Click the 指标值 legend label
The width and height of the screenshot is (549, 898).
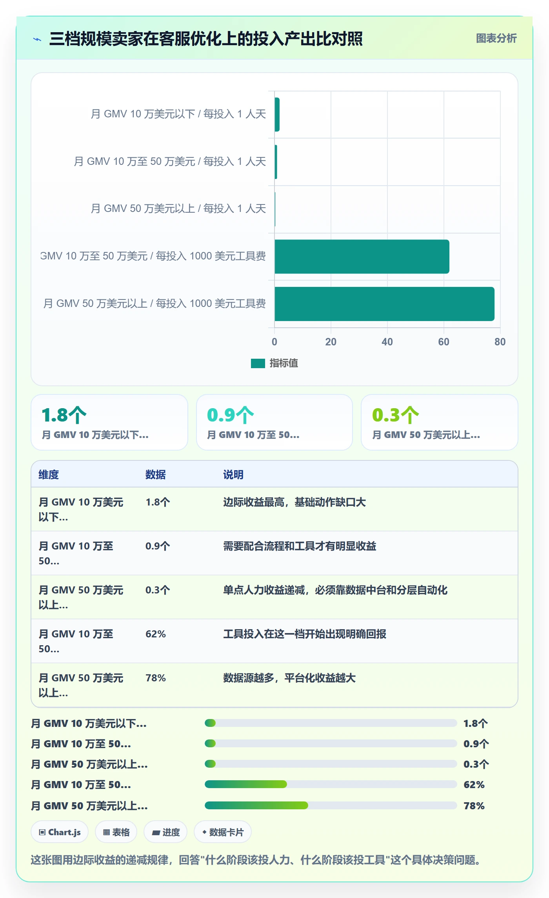[x=284, y=363]
